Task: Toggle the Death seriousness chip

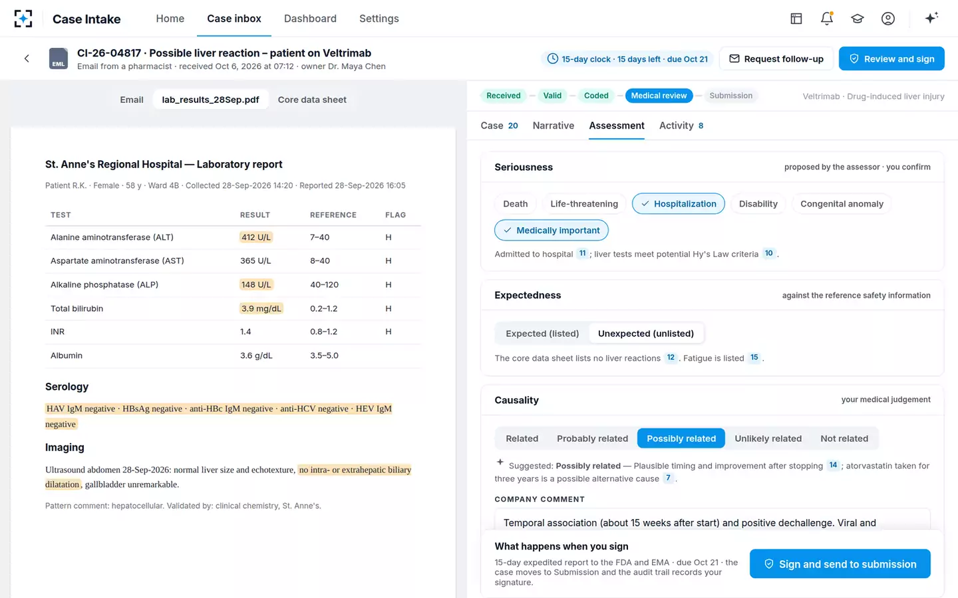Action: tap(516, 204)
